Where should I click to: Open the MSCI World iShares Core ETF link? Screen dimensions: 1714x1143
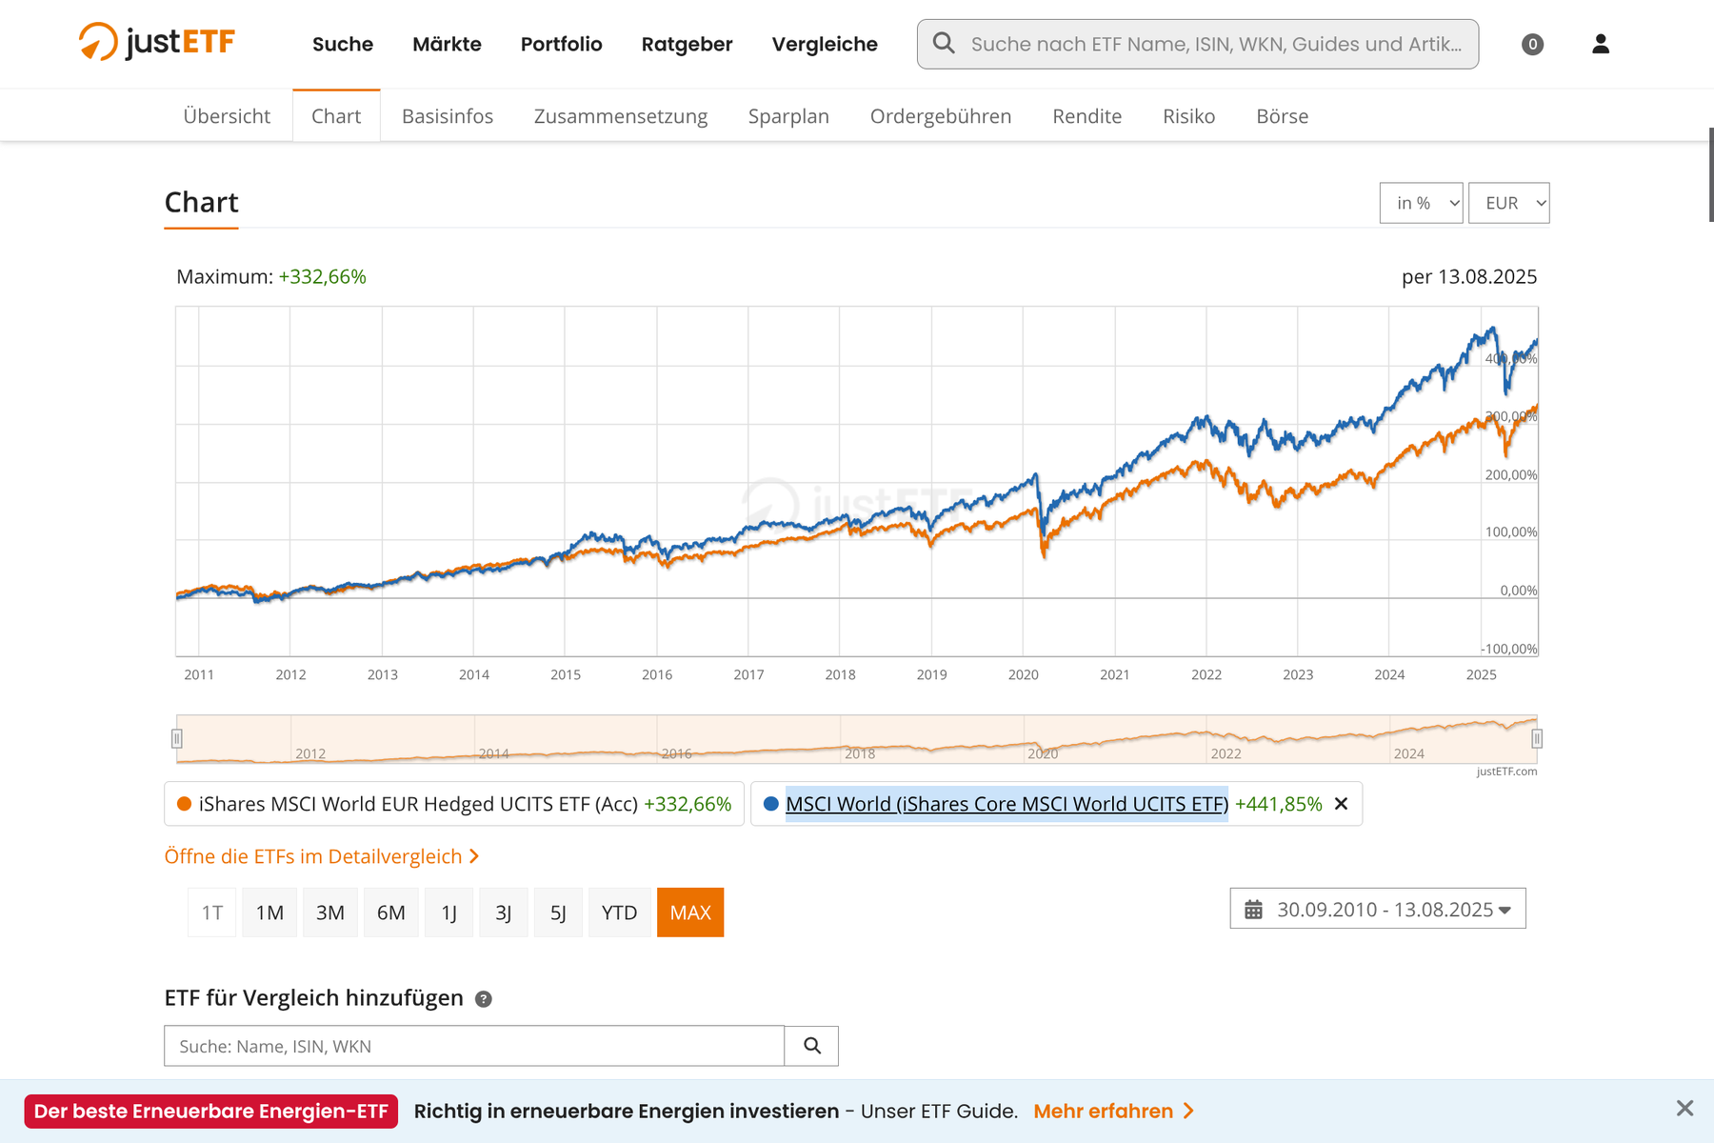pyautogui.click(x=1006, y=804)
